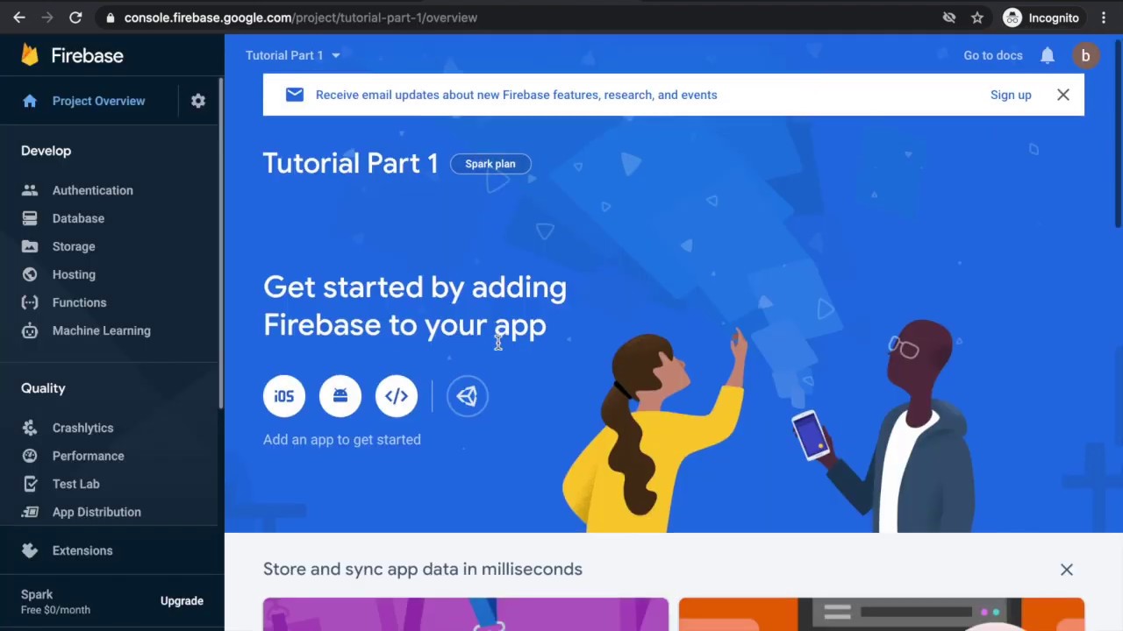
Task: Expand Tutorial Part 1 project dropdown in header
Action: (293, 55)
